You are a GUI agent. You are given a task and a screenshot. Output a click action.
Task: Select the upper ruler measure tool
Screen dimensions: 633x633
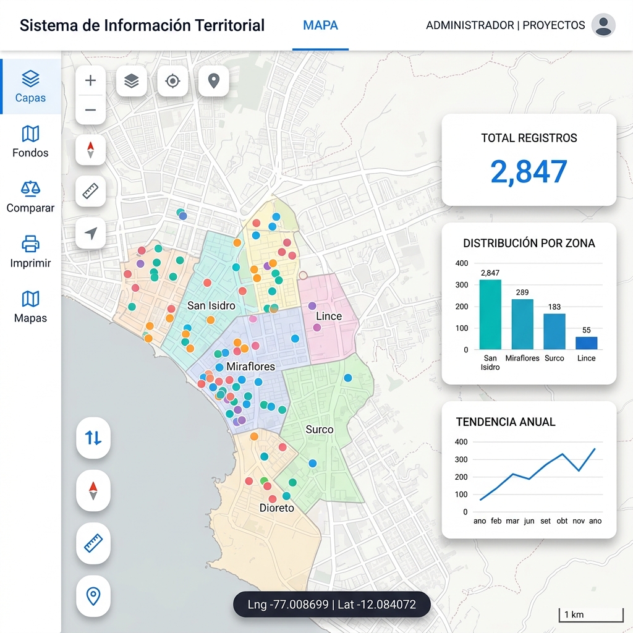pos(90,191)
